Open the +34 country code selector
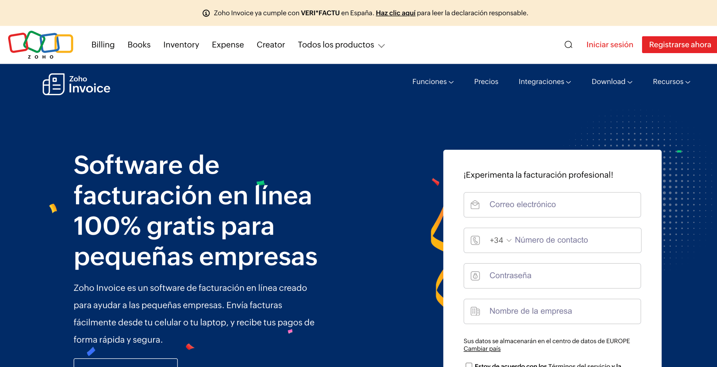This screenshot has width=717, height=367. 500,240
